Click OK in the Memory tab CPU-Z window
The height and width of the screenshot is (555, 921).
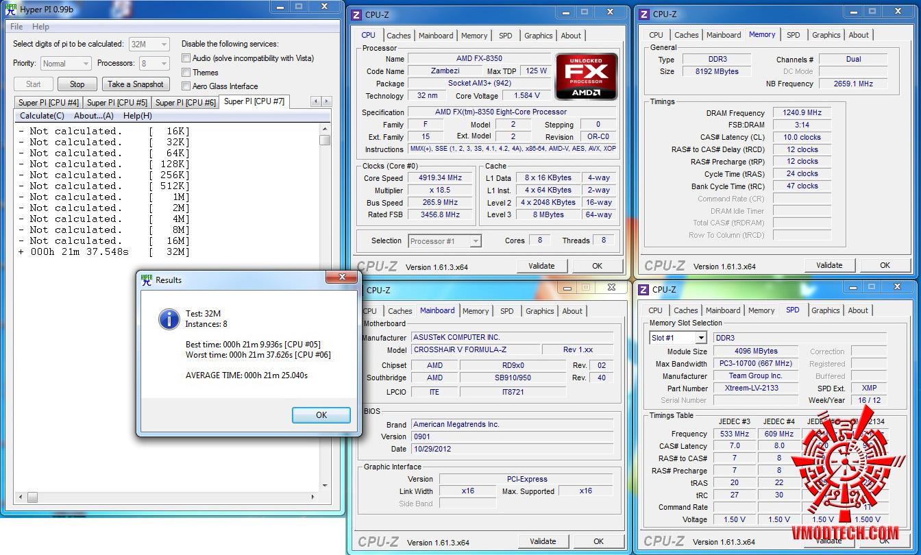coord(885,265)
